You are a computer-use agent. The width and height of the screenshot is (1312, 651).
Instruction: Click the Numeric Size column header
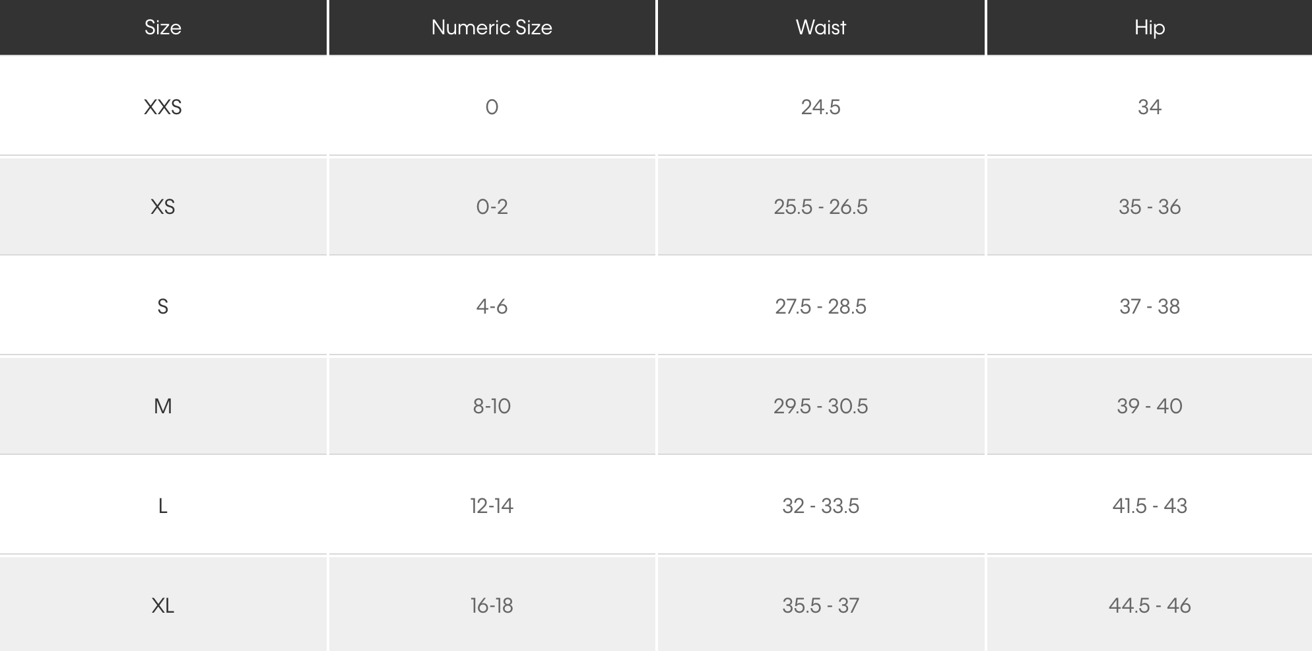(492, 27)
